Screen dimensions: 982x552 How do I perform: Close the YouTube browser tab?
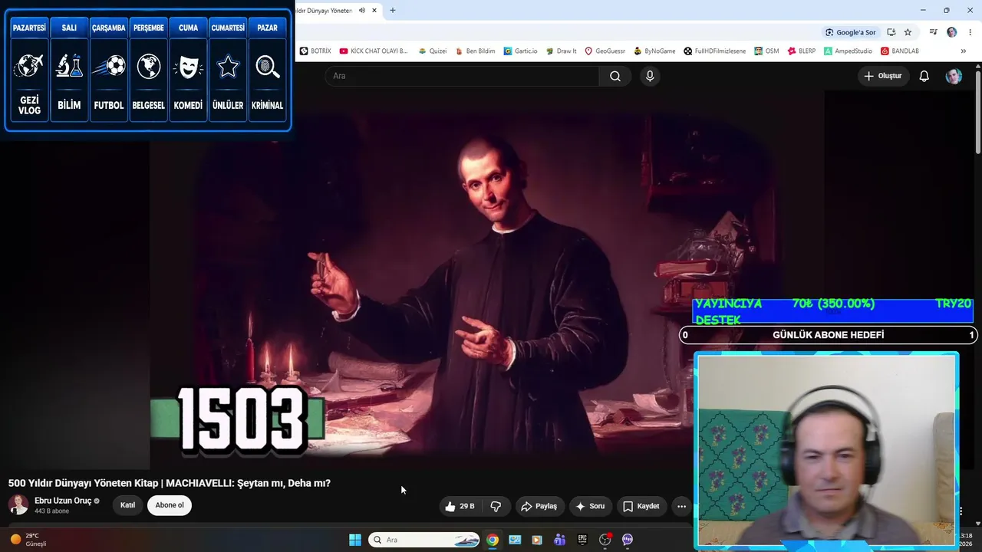tap(374, 11)
